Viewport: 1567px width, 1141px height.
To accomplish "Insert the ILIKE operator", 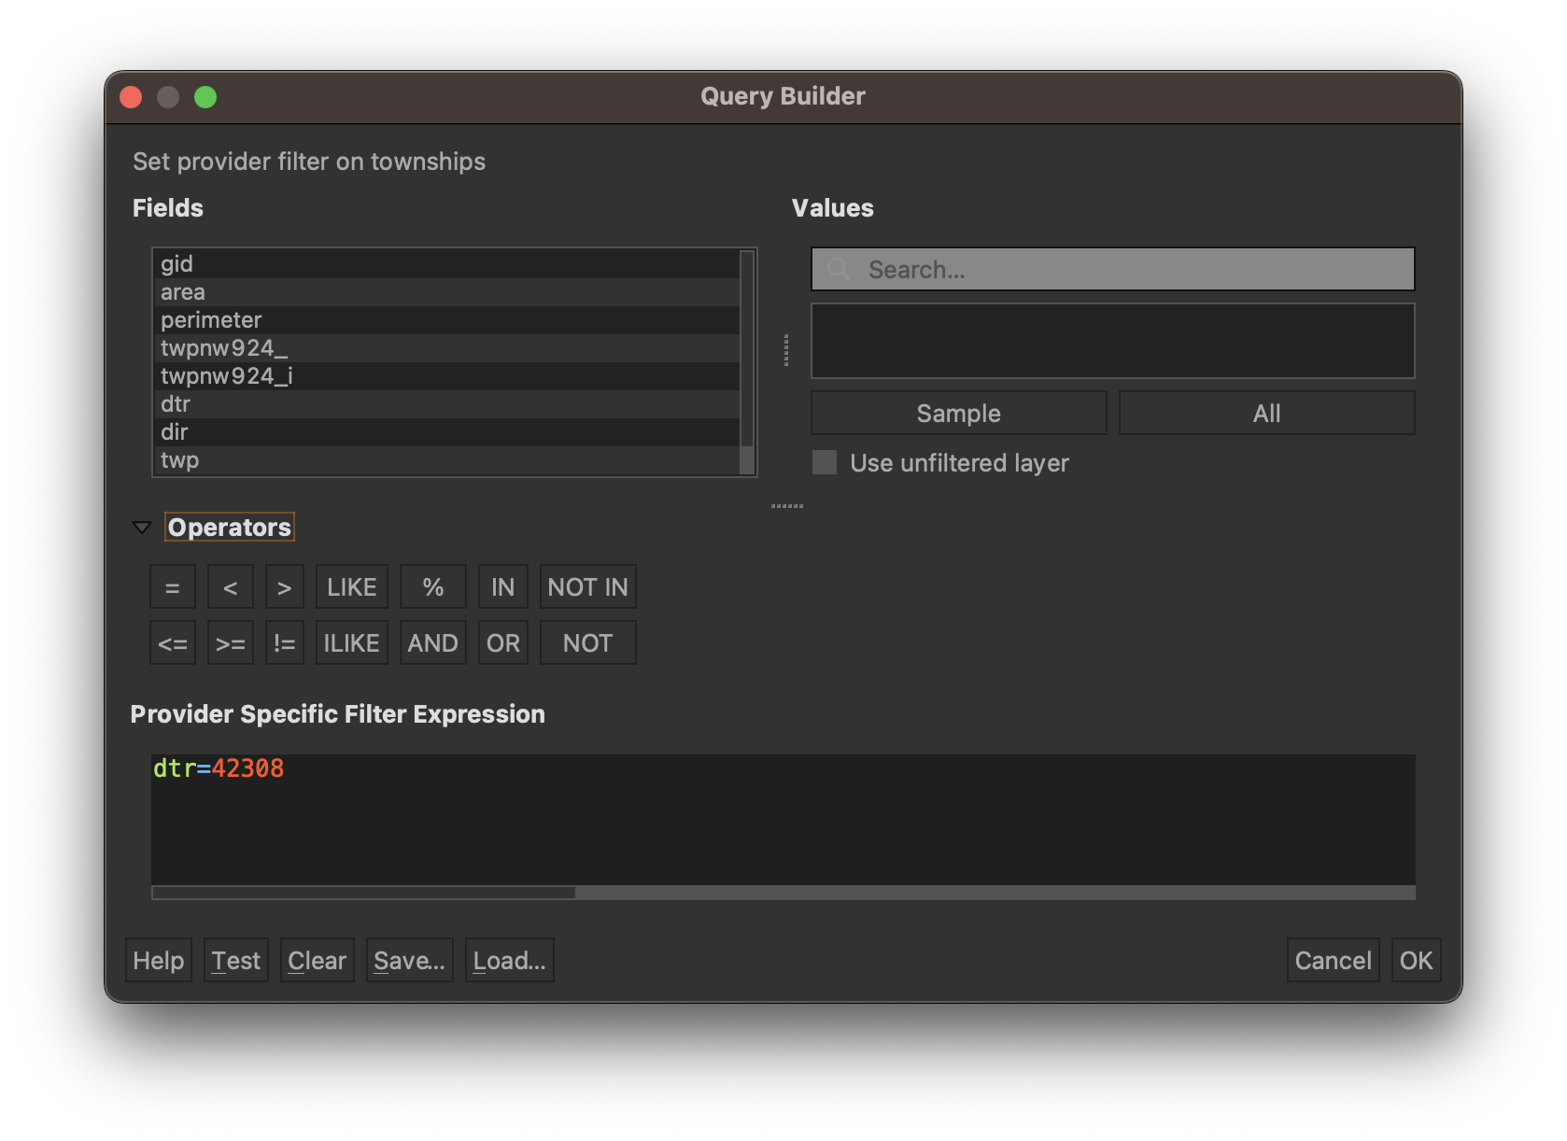I will pyautogui.click(x=351, y=643).
